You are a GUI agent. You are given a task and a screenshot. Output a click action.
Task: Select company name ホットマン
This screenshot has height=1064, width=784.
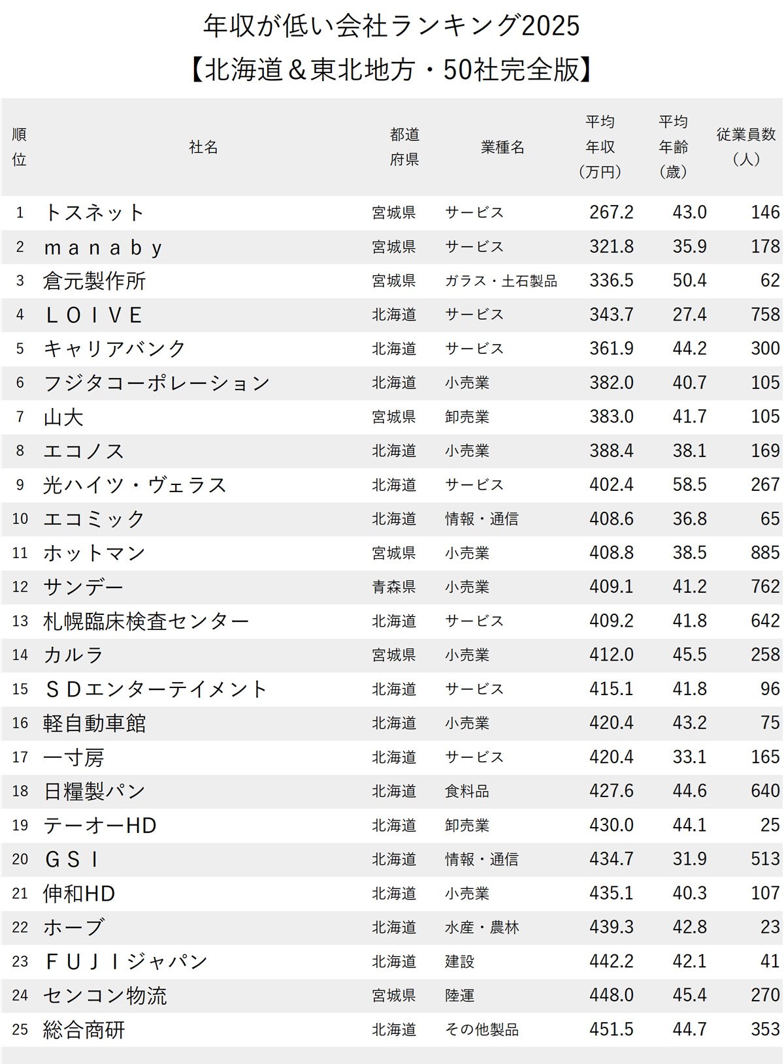[x=94, y=553]
